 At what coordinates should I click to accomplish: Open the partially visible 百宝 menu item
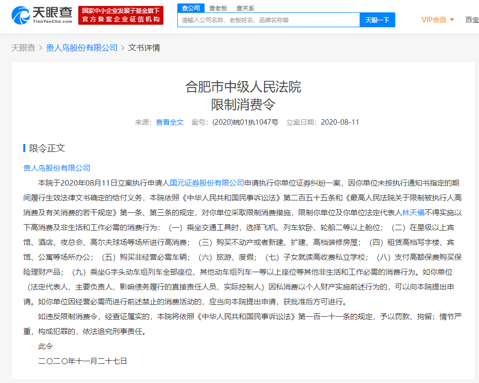pos(472,20)
